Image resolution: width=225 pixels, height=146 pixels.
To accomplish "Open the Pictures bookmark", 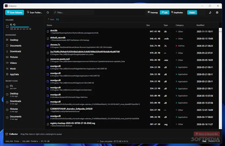I will 14,57.
